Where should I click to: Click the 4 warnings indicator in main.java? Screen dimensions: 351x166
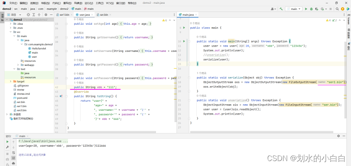(x=328, y=20)
